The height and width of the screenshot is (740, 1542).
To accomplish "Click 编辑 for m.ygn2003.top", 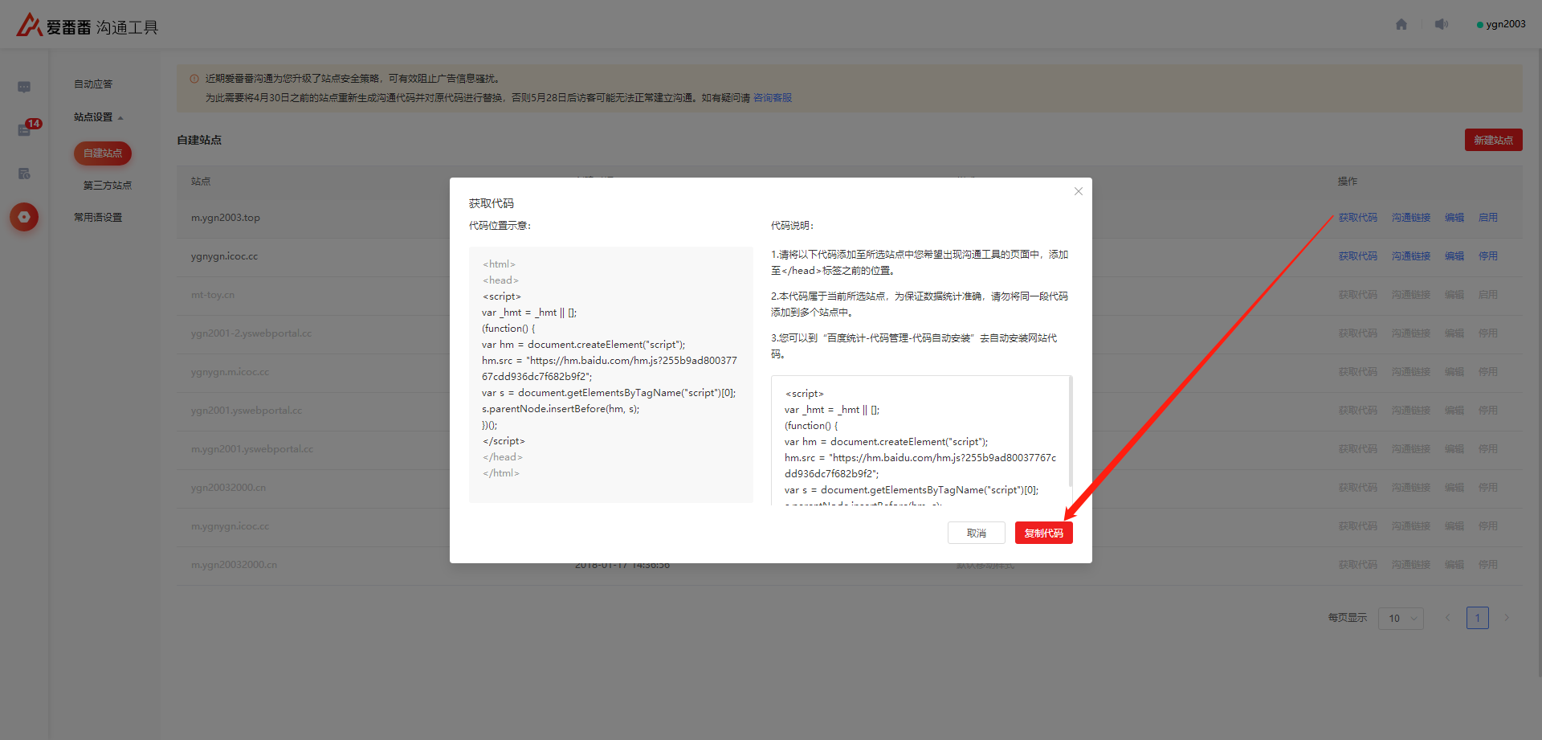I will click(x=1454, y=218).
